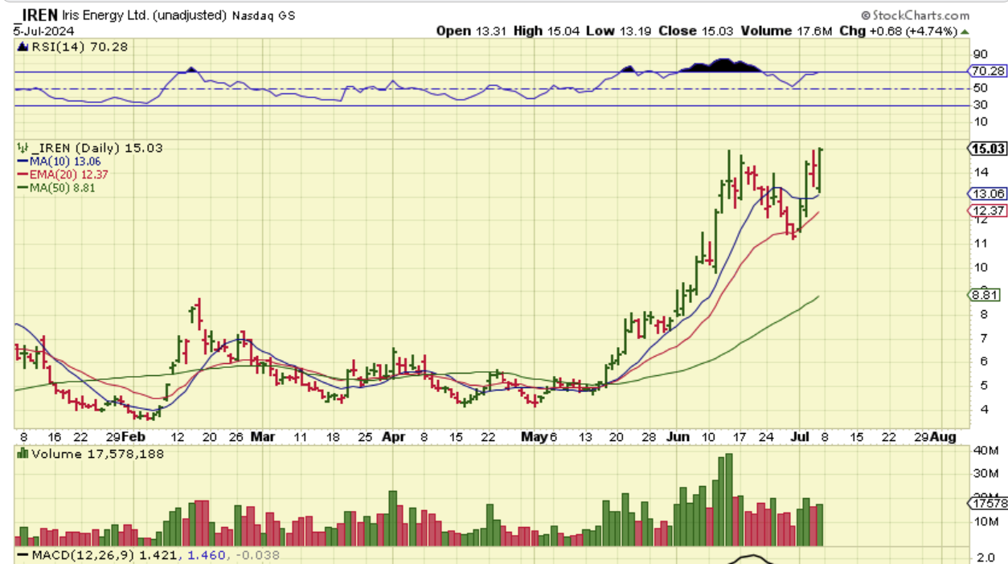Click the 'Jun' month label on the date axis

pos(678,437)
